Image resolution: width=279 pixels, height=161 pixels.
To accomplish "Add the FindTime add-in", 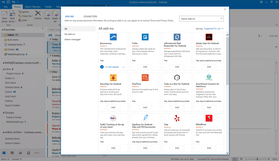I will coord(145,107).
